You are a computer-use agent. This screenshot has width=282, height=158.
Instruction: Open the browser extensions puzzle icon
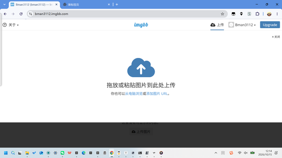[257, 14]
